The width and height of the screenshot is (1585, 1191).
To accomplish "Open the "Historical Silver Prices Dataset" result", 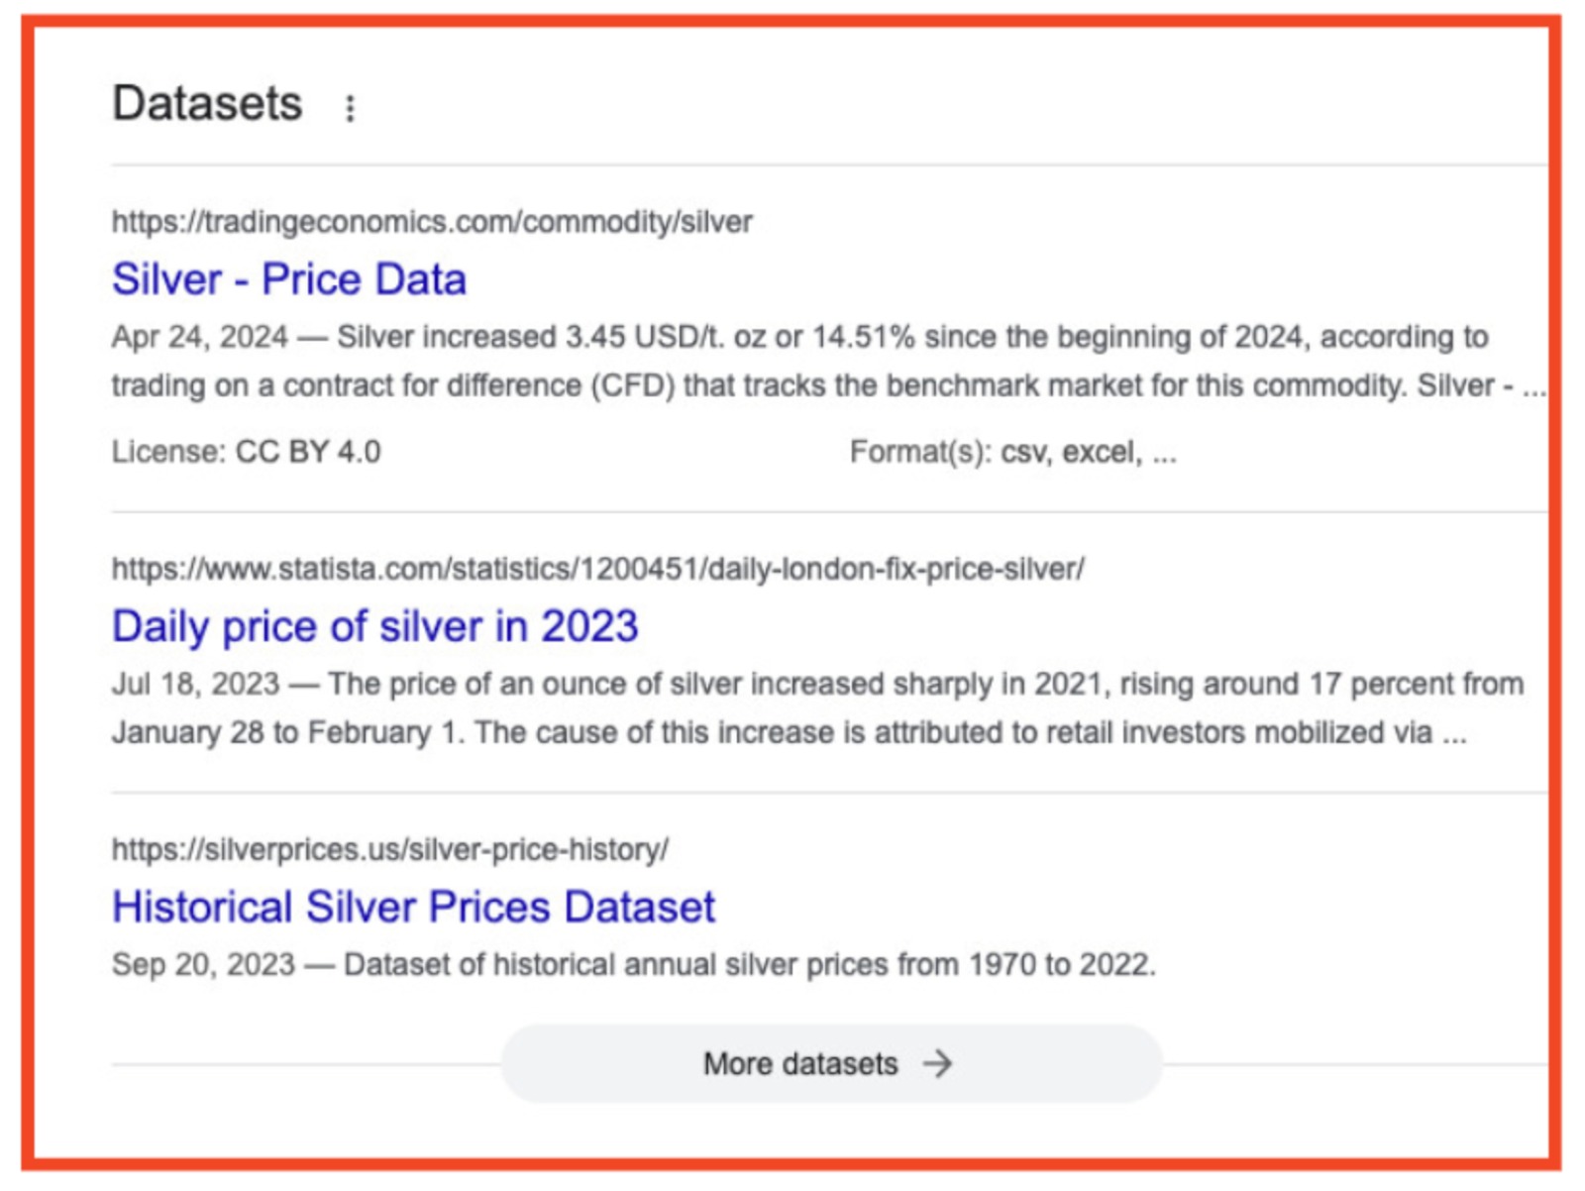I will coord(413,906).
